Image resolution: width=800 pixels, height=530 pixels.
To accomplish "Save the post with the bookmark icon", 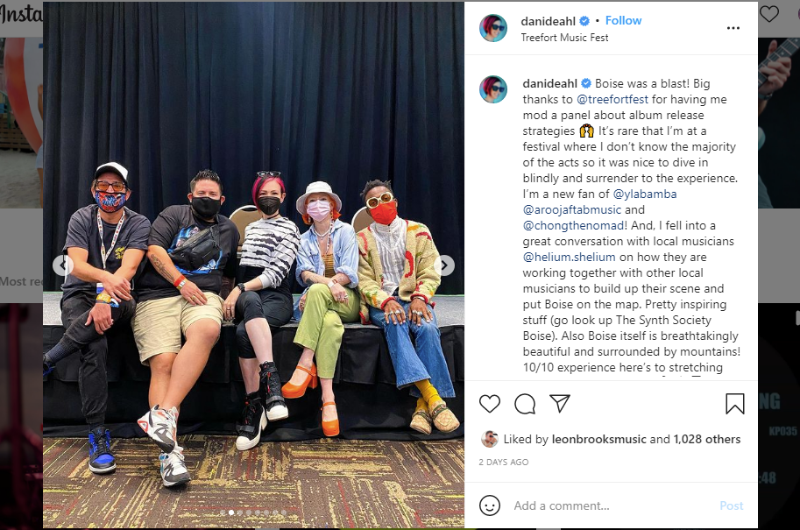I will [x=734, y=404].
